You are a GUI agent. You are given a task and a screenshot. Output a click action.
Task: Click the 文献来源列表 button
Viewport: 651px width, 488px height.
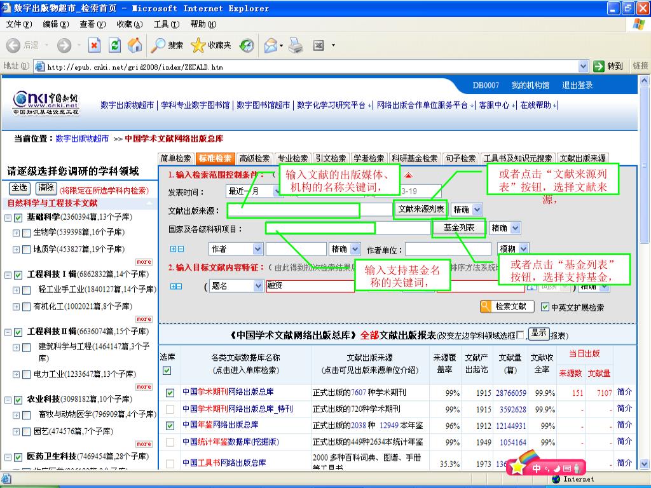[x=421, y=209]
